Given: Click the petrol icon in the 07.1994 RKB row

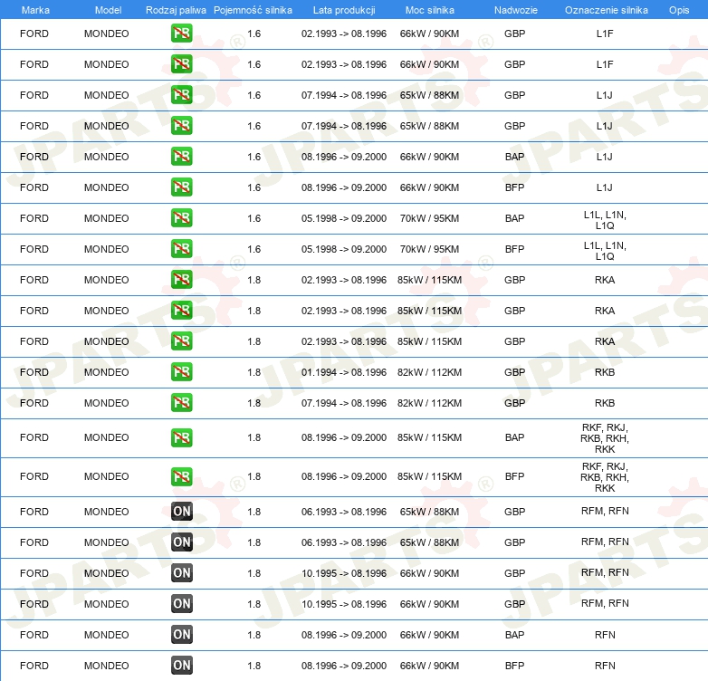Looking at the screenshot, I should 181,402.
